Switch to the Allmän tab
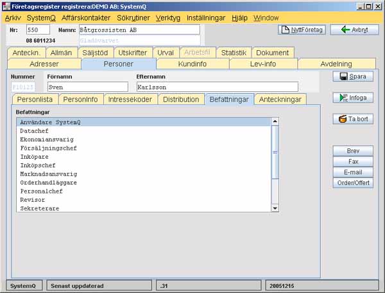 (62, 53)
